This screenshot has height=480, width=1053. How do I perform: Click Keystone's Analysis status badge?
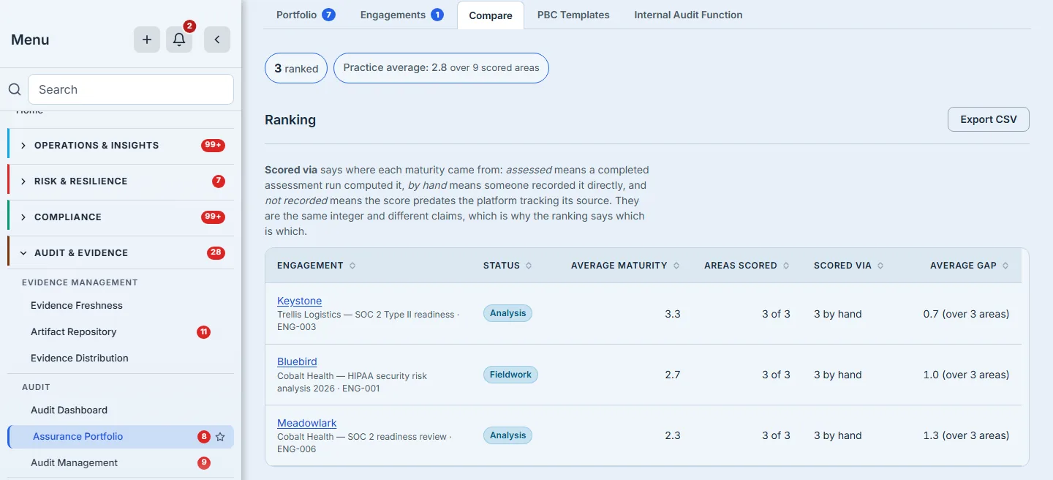pos(507,313)
